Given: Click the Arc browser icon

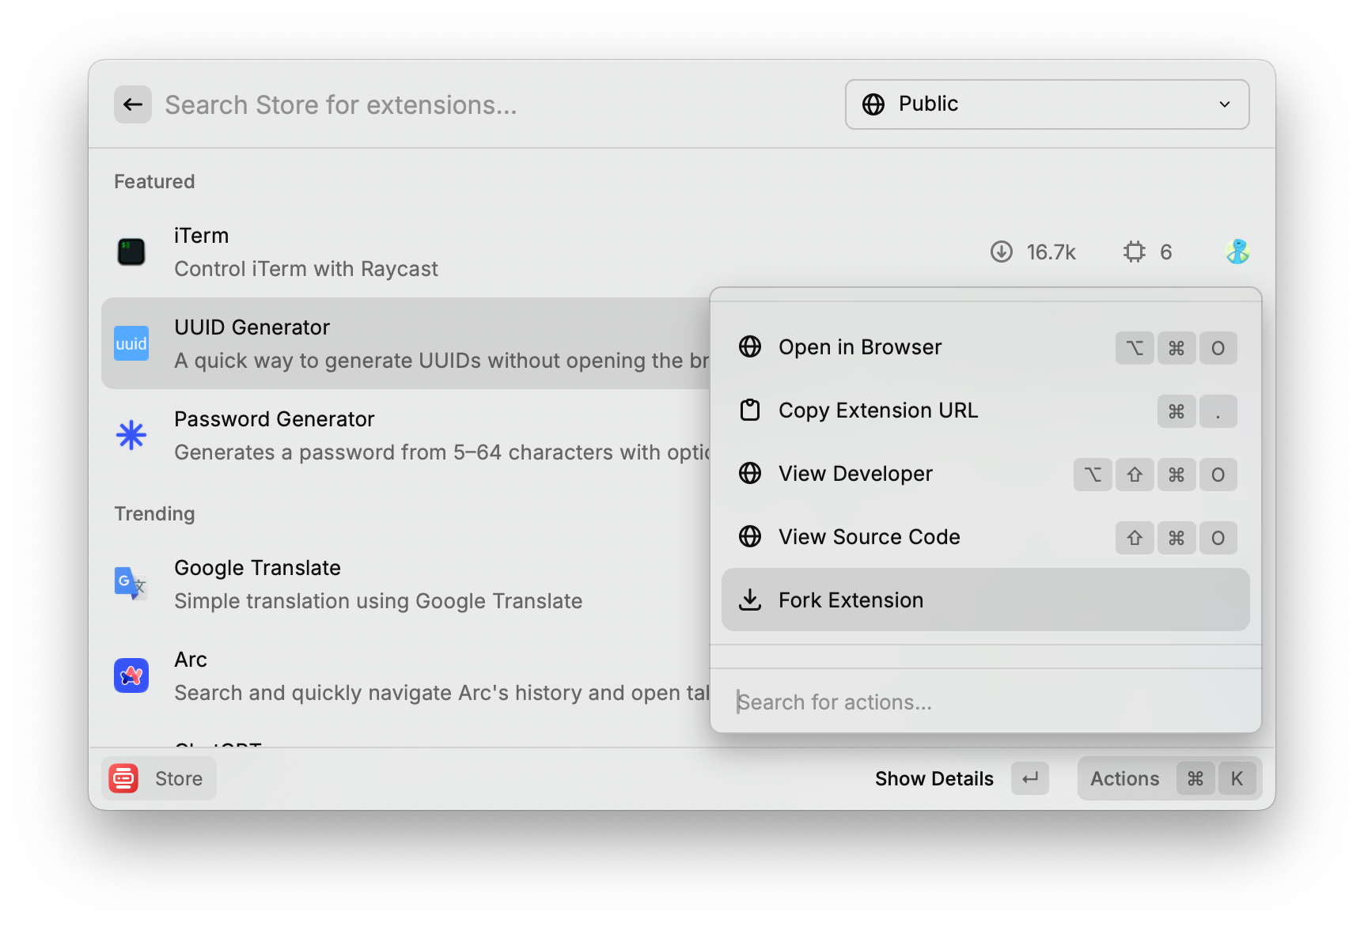Looking at the screenshot, I should pos(131,675).
